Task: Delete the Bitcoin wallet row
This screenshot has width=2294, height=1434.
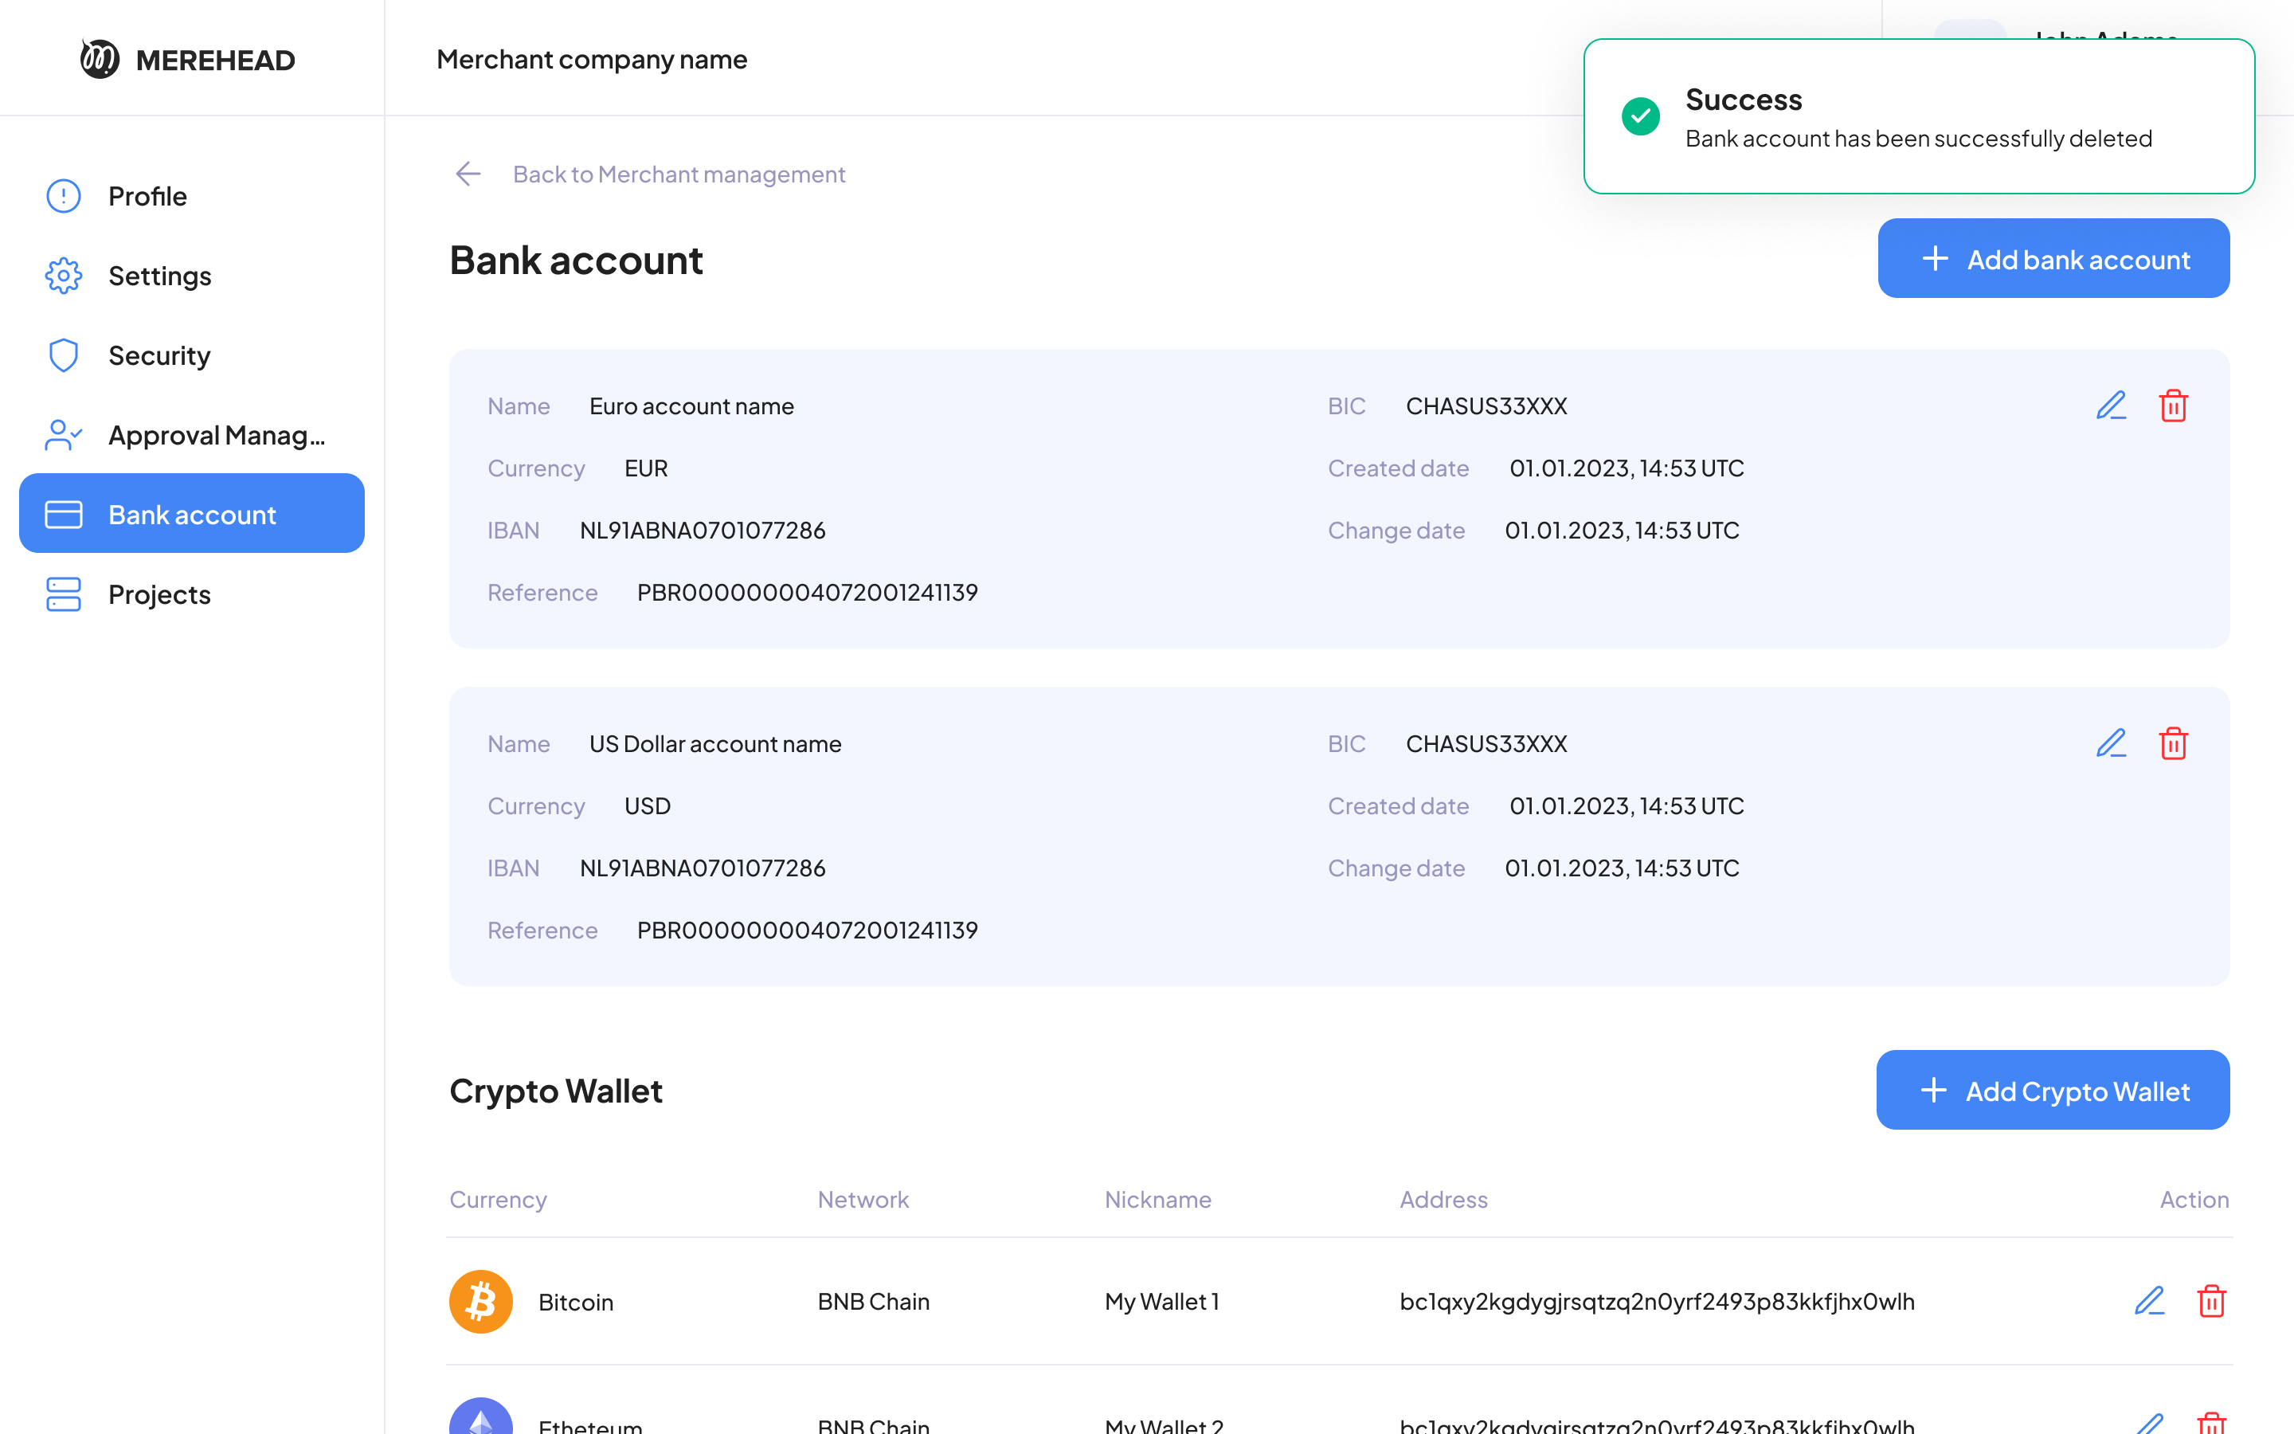Action: pyautogui.click(x=2210, y=1300)
